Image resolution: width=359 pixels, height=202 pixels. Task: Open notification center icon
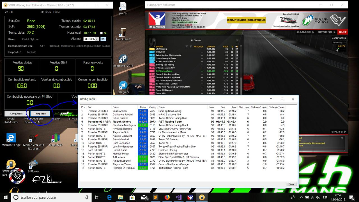[x=352, y=197]
